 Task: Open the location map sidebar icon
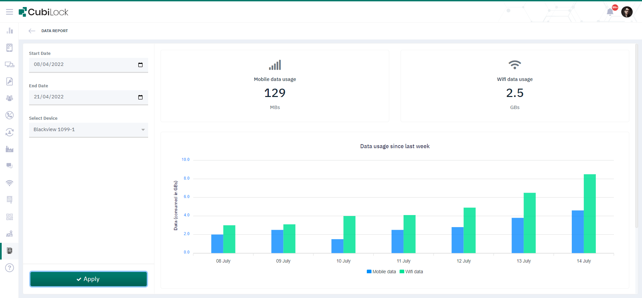point(9,234)
